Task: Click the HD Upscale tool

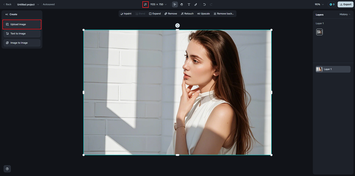Action: click(203, 14)
